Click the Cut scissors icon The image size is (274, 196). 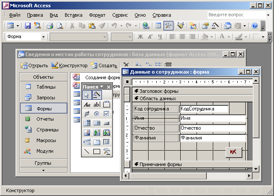pyautogui.click(x=72, y=26)
